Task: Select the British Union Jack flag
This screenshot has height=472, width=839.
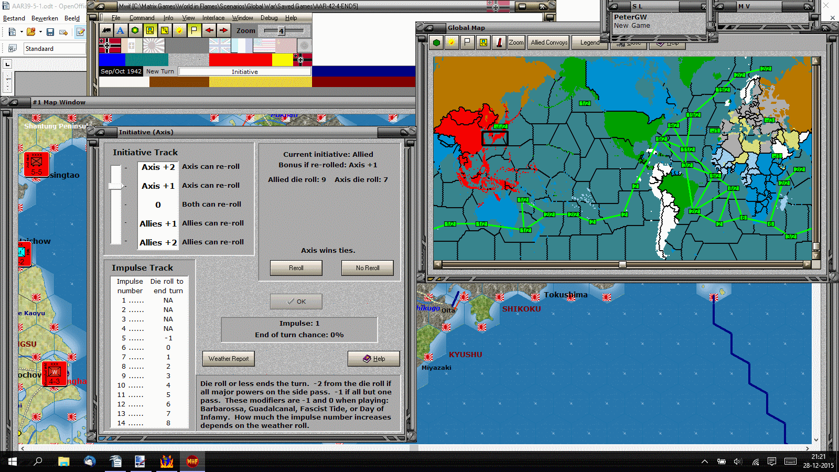Action: 220,46
